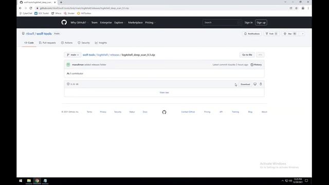Open the commit author avatar

click(68, 65)
